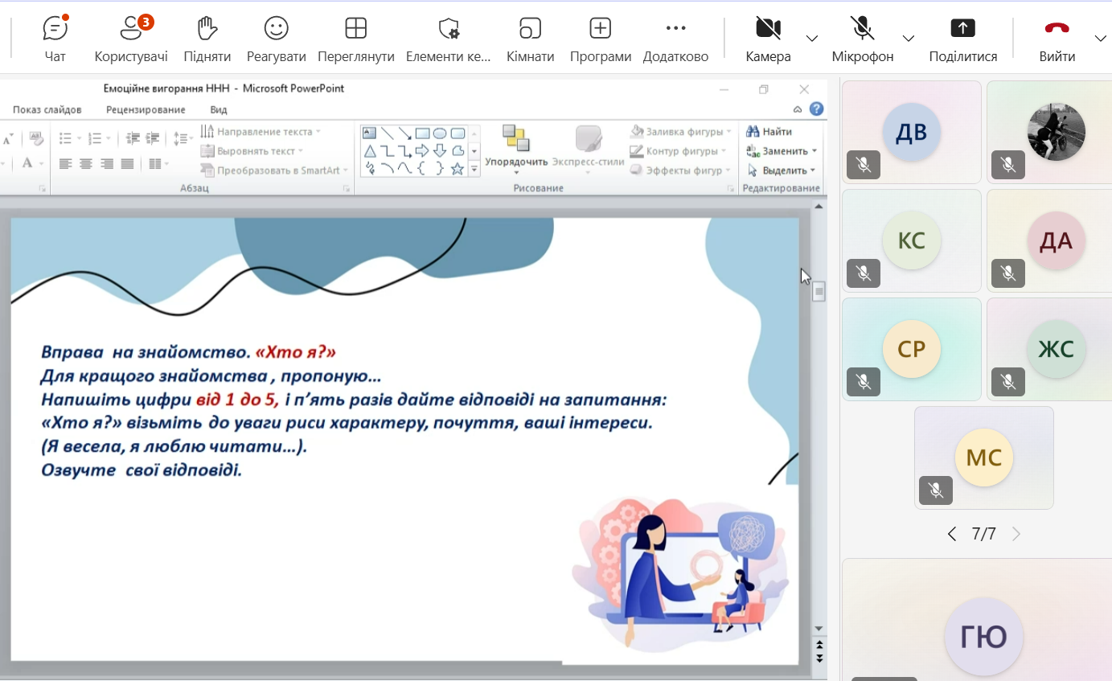Open Додатково more options

(675, 39)
